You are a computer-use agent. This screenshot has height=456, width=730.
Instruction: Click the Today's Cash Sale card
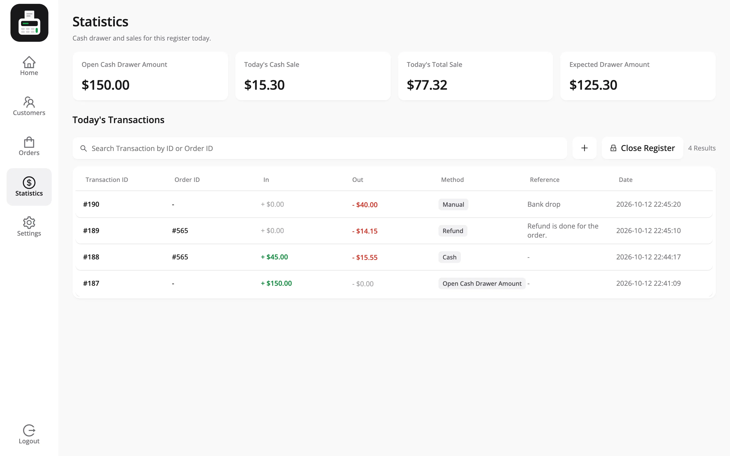coord(313,76)
